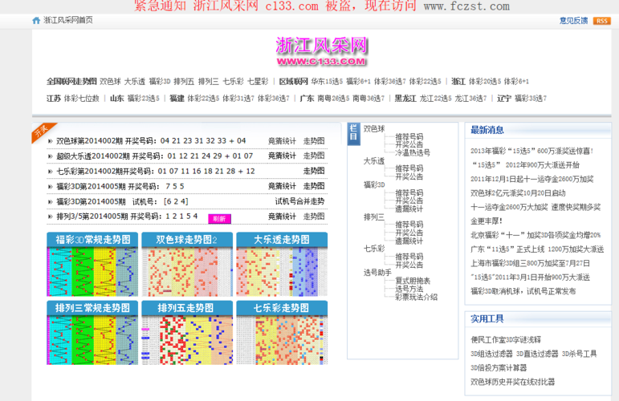Image resolution: width=619 pixels, height=401 pixels.
Task: Open the RSS feed icon
Action: pos(602,21)
